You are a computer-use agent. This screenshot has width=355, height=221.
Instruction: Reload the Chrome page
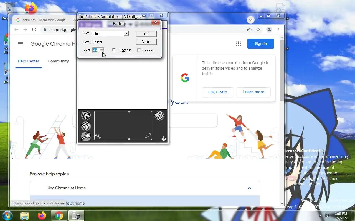[x=34, y=30]
